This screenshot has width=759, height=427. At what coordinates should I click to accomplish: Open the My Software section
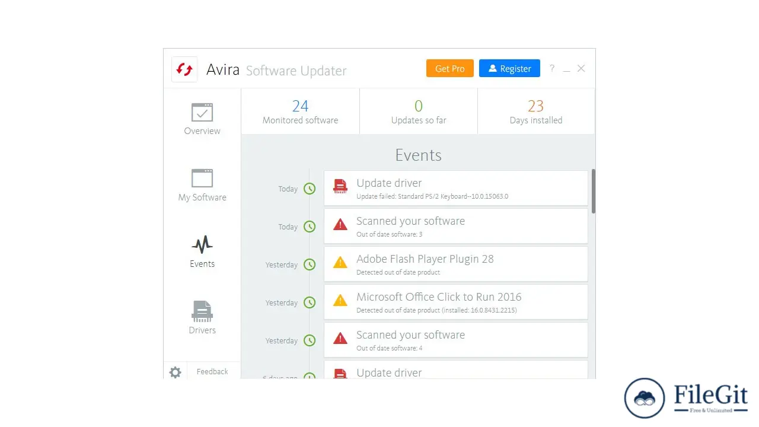tap(202, 186)
